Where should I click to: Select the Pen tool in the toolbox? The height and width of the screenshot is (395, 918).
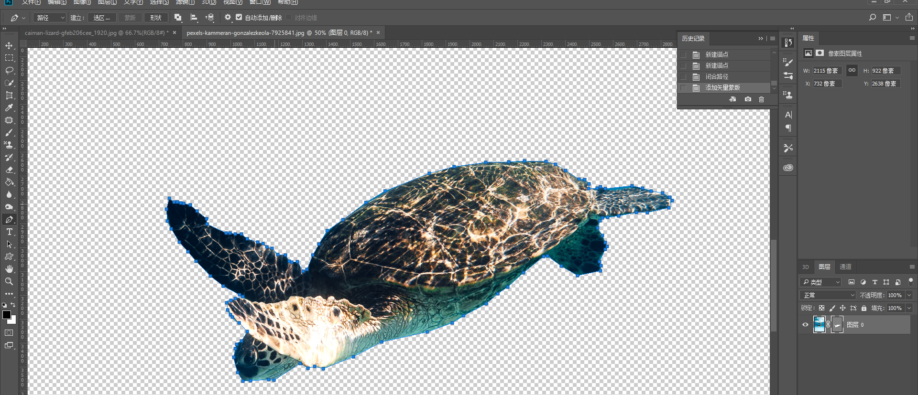(x=9, y=219)
